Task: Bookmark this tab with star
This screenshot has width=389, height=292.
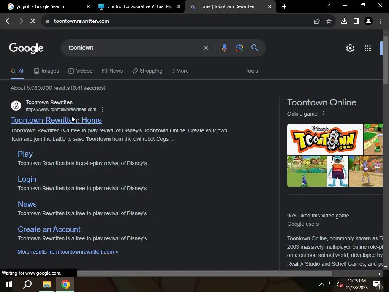Action: click(329, 21)
